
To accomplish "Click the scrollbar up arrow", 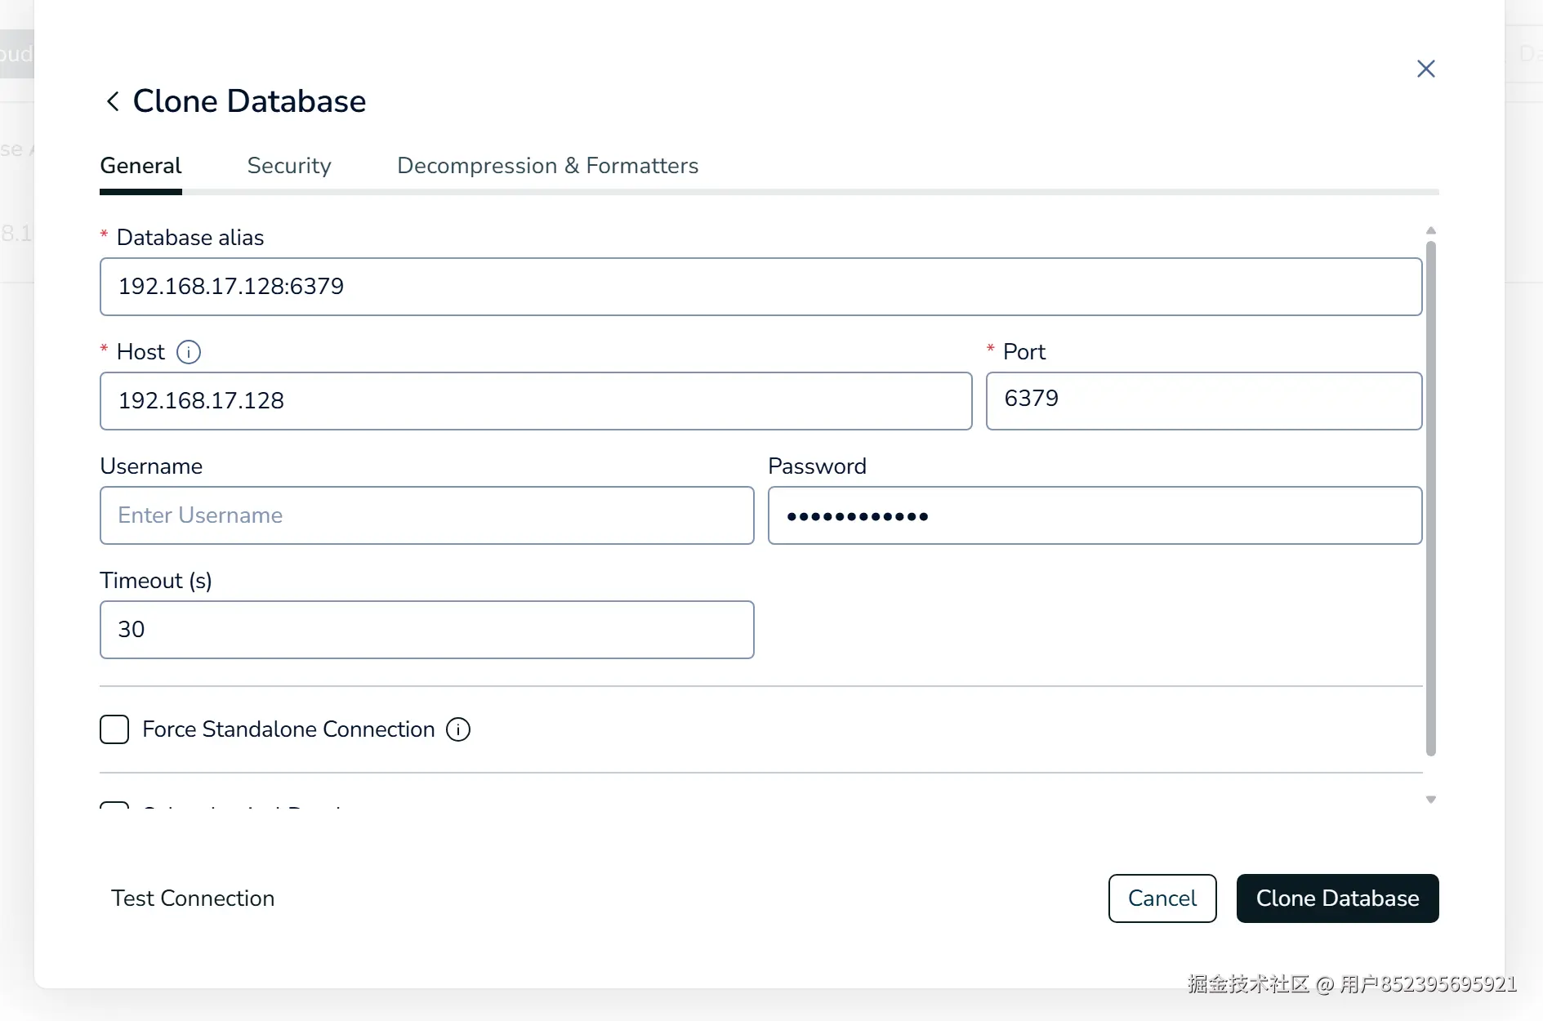I will pos(1431,231).
